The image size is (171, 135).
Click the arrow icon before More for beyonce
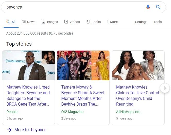(9, 130)
